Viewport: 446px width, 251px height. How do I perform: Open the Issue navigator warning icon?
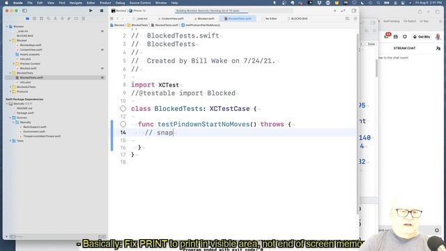click(55, 19)
